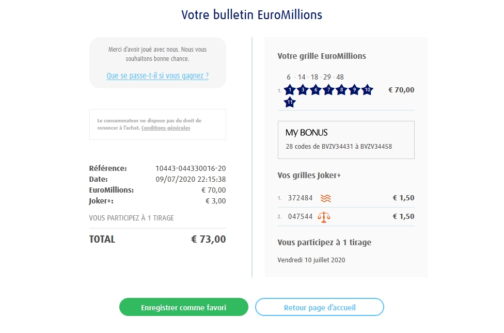Click the star numbered 9
504x333 pixels.
(x=354, y=90)
